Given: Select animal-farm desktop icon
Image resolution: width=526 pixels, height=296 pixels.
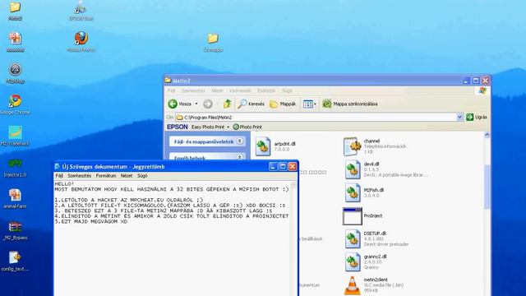Looking at the screenshot, I should coord(15,199).
